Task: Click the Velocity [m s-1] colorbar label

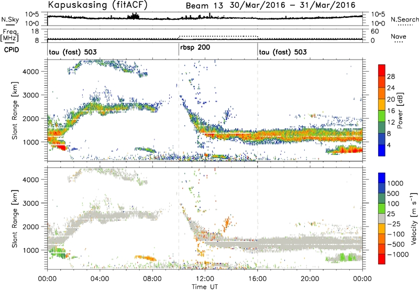Action: (414, 218)
